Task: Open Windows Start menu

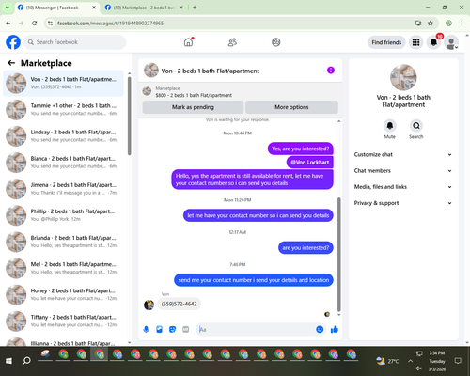Action: (x=8, y=361)
